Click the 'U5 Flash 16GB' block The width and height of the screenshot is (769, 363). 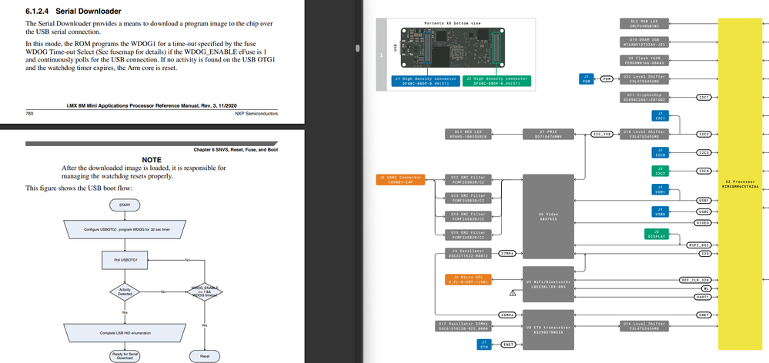click(x=645, y=60)
